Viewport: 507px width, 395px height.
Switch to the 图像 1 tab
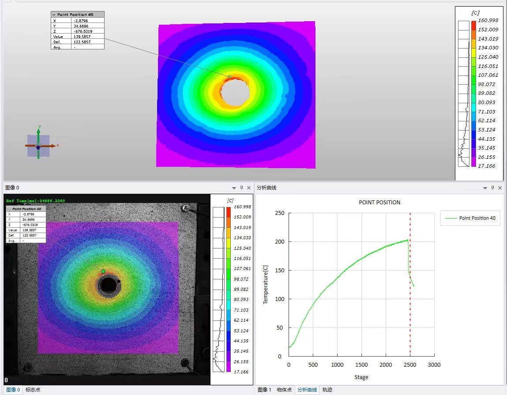pyautogui.click(x=264, y=390)
